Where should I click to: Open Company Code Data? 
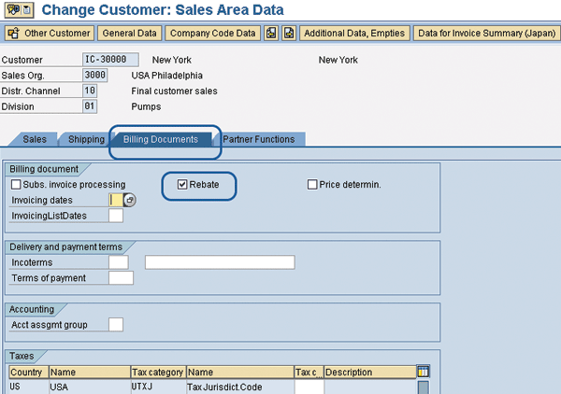click(x=212, y=34)
